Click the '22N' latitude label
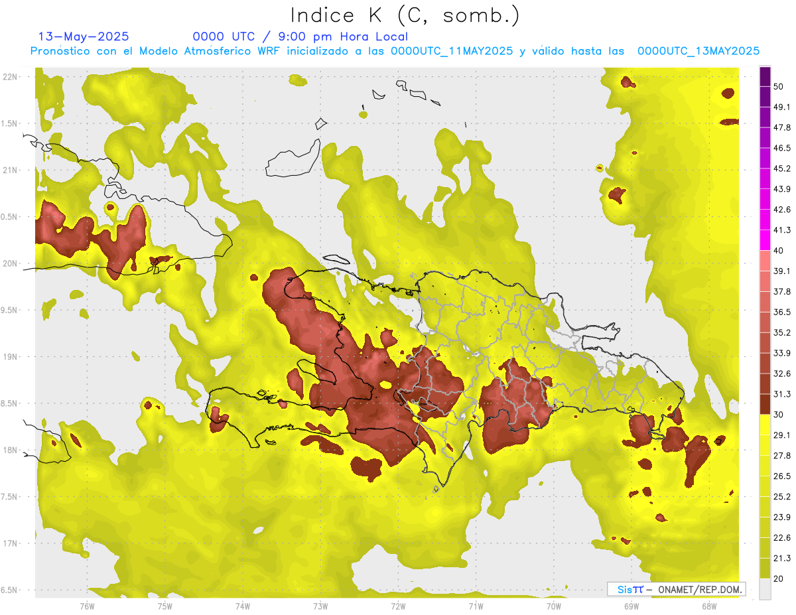Viewport: 796px width, 615px height. pyautogui.click(x=11, y=77)
